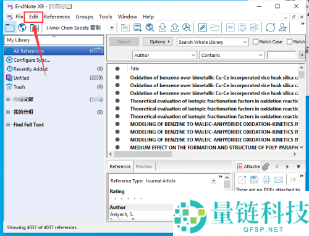The height and width of the screenshot is (236, 309).
Task: Open Online Search globe-magnifier icon
Action: [x=150, y=27]
